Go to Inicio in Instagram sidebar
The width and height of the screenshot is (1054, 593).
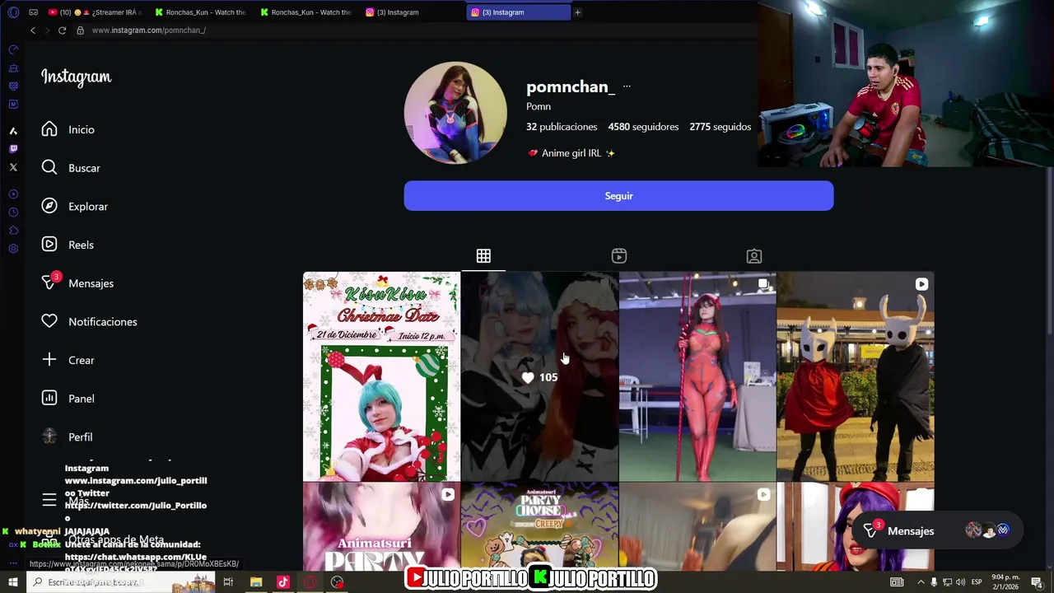[x=69, y=129]
